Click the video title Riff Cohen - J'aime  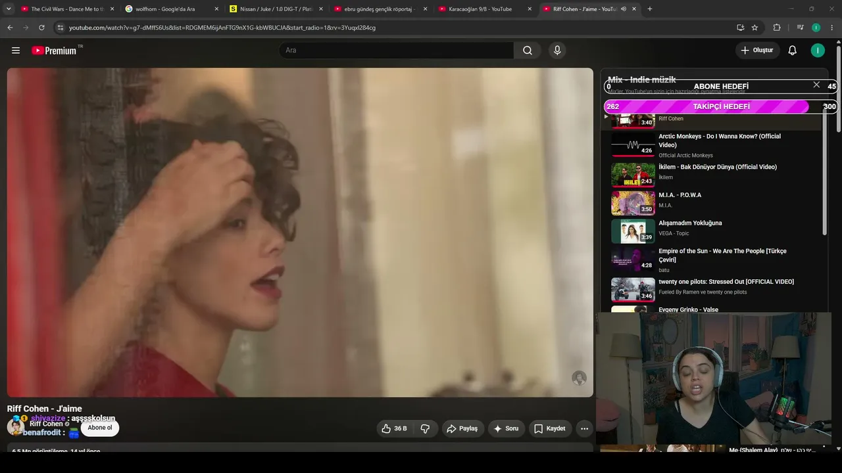[45, 409]
